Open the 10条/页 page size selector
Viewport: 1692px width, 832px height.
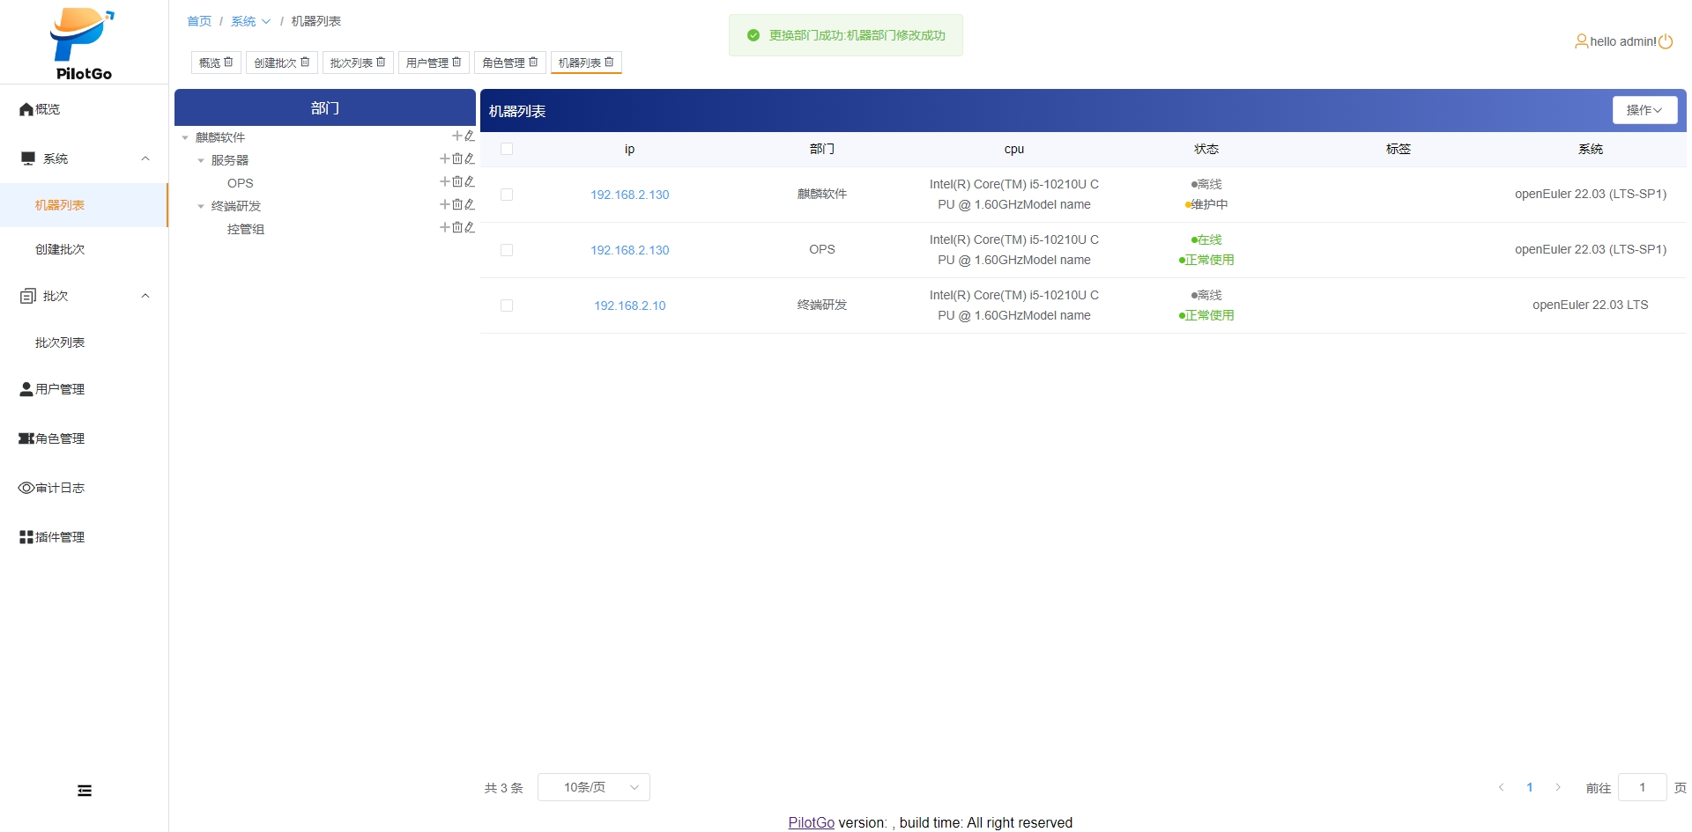(x=593, y=787)
